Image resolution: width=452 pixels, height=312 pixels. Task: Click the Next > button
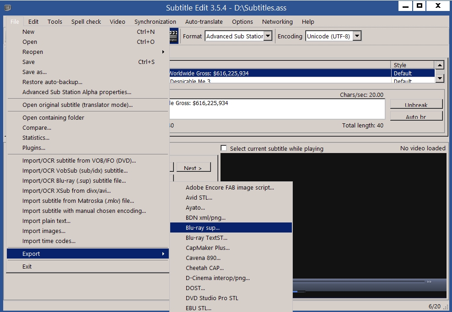click(x=193, y=168)
